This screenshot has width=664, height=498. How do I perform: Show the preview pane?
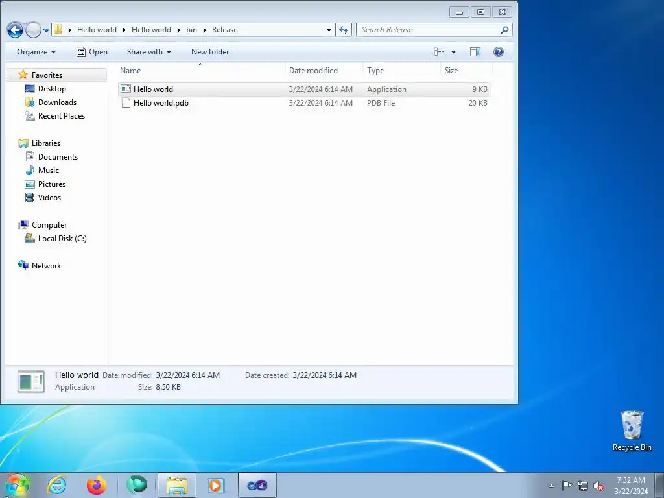click(x=475, y=52)
